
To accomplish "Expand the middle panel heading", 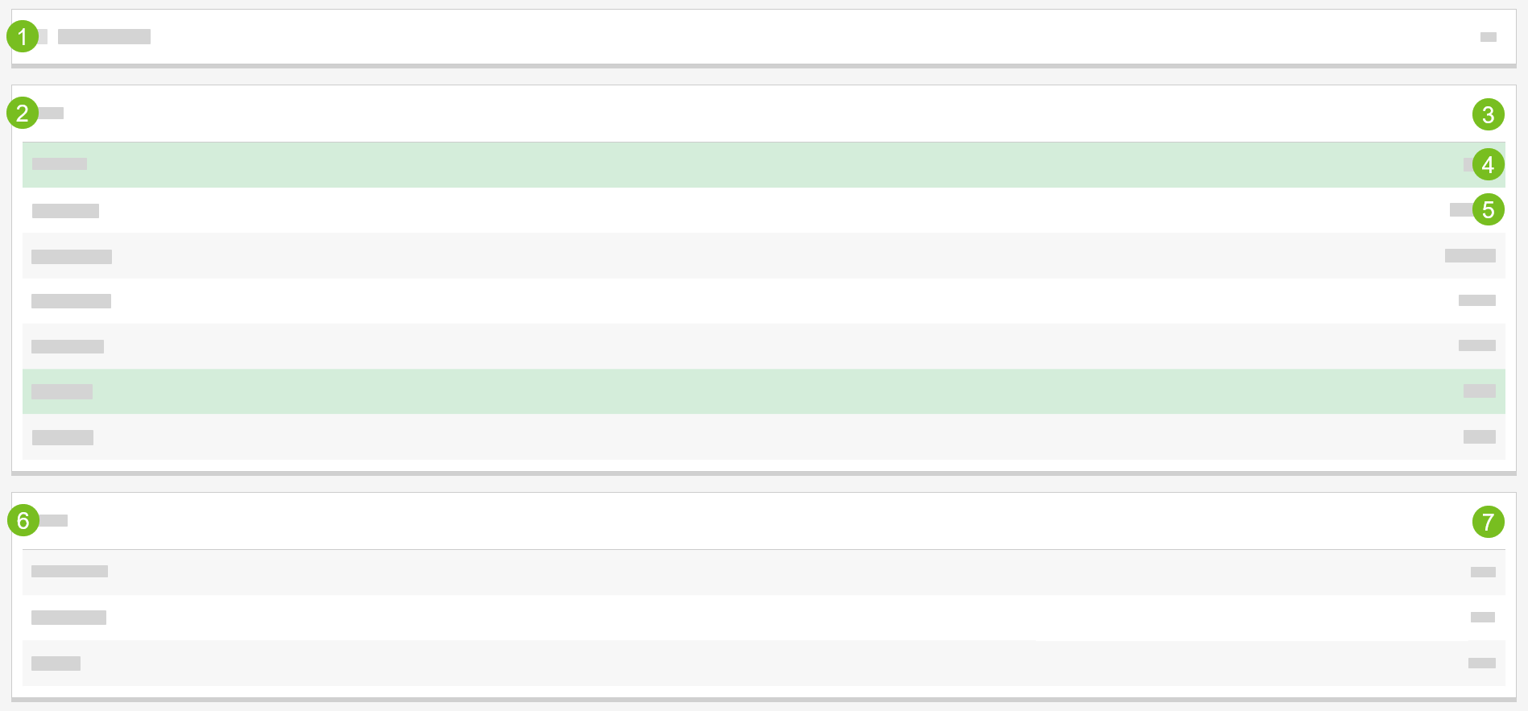I will (x=52, y=113).
